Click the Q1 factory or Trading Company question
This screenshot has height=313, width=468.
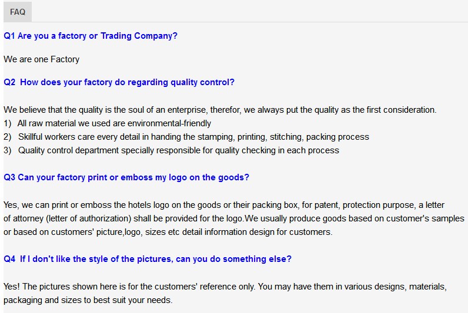pos(91,36)
